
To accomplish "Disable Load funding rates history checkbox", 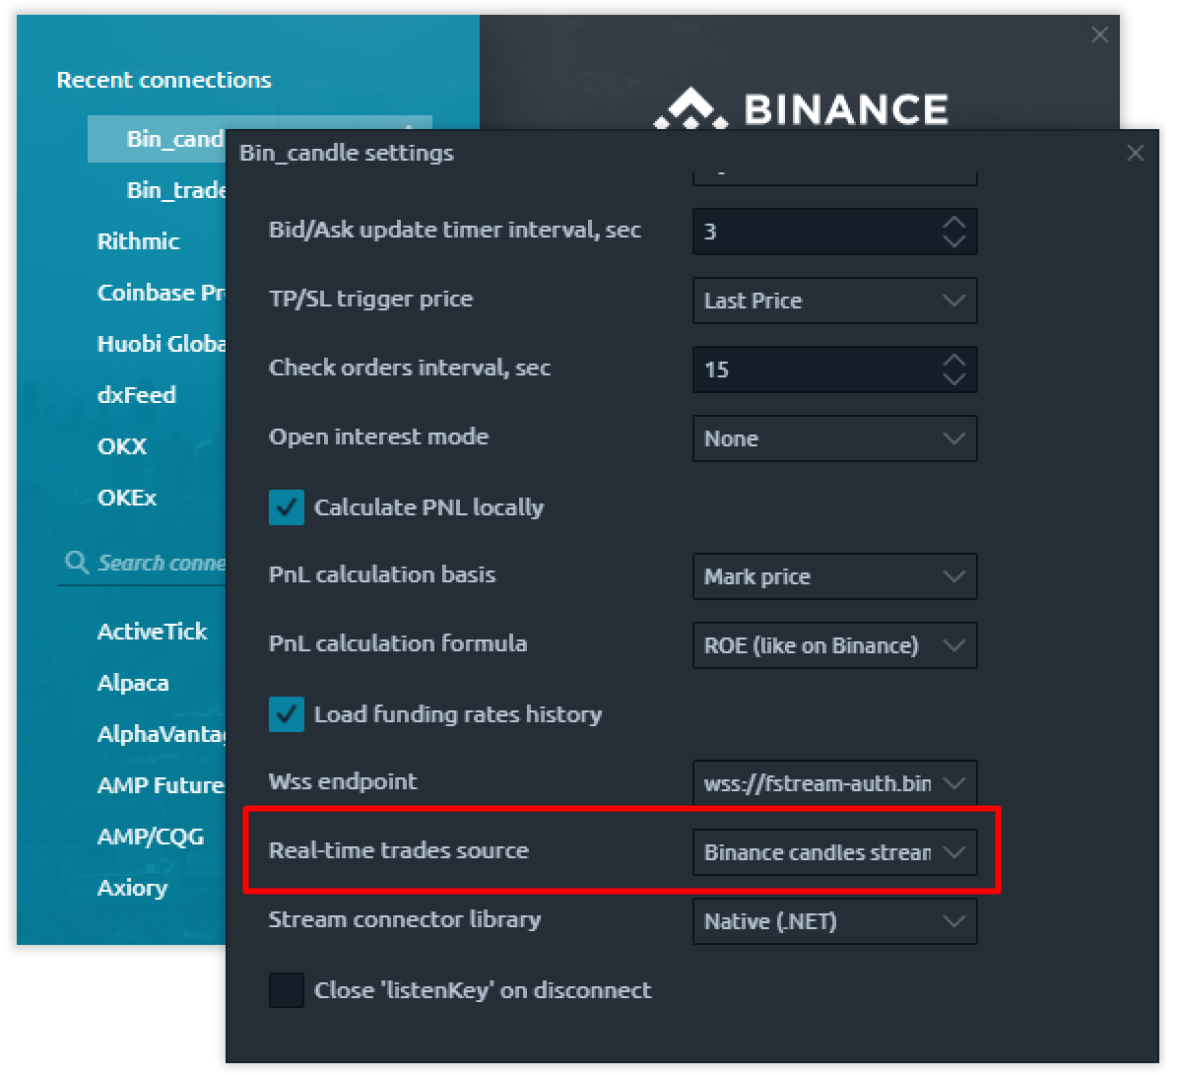I will tap(287, 714).
